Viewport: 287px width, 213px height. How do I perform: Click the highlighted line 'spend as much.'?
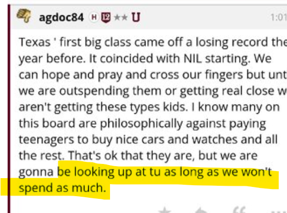click(63, 188)
